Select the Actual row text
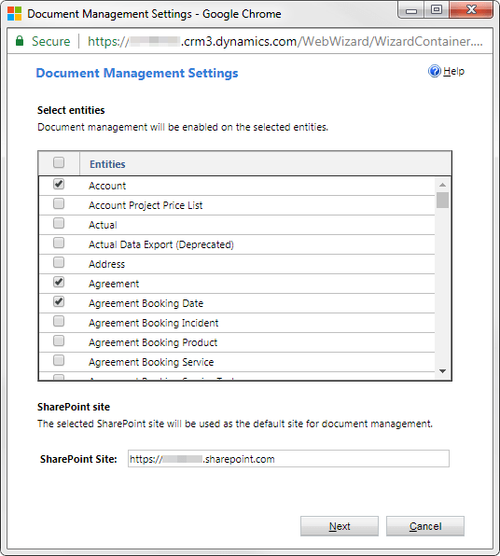 pyautogui.click(x=103, y=225)
